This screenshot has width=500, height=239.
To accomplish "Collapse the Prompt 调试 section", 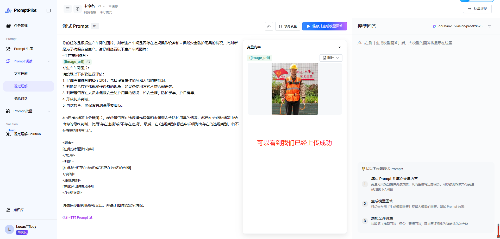I will pyautogui.click(x=49, y=61).
